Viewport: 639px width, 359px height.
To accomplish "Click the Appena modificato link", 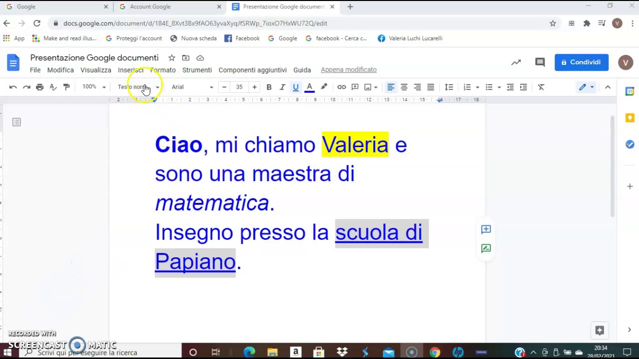I will (x=348, y=70).
